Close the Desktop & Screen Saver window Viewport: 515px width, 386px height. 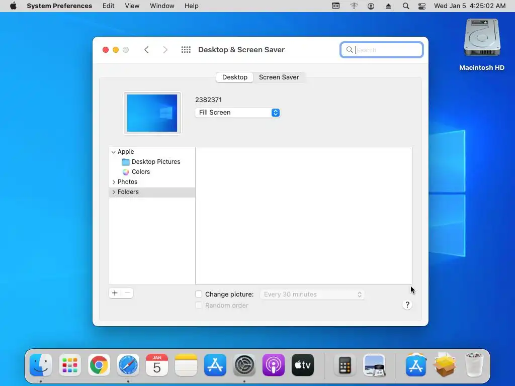pyautogui.click(x=106, y=50)
